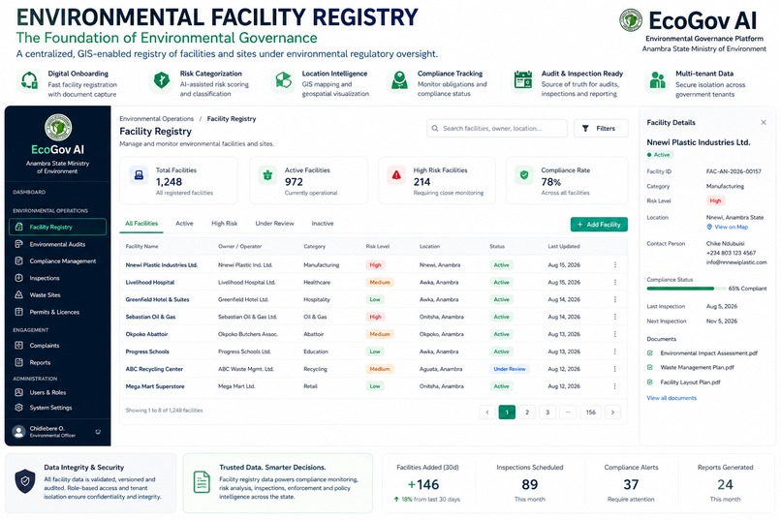
Task: Switch to the Inactive tab
Action: (323, 224)
